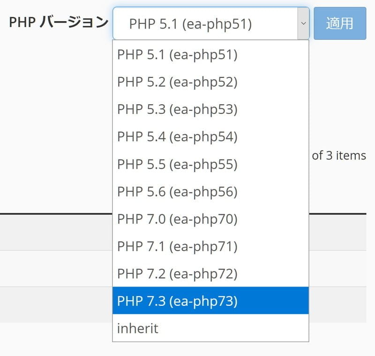Choose PHP 7.1 (ea-php71) in the list

tap(210, 246)
